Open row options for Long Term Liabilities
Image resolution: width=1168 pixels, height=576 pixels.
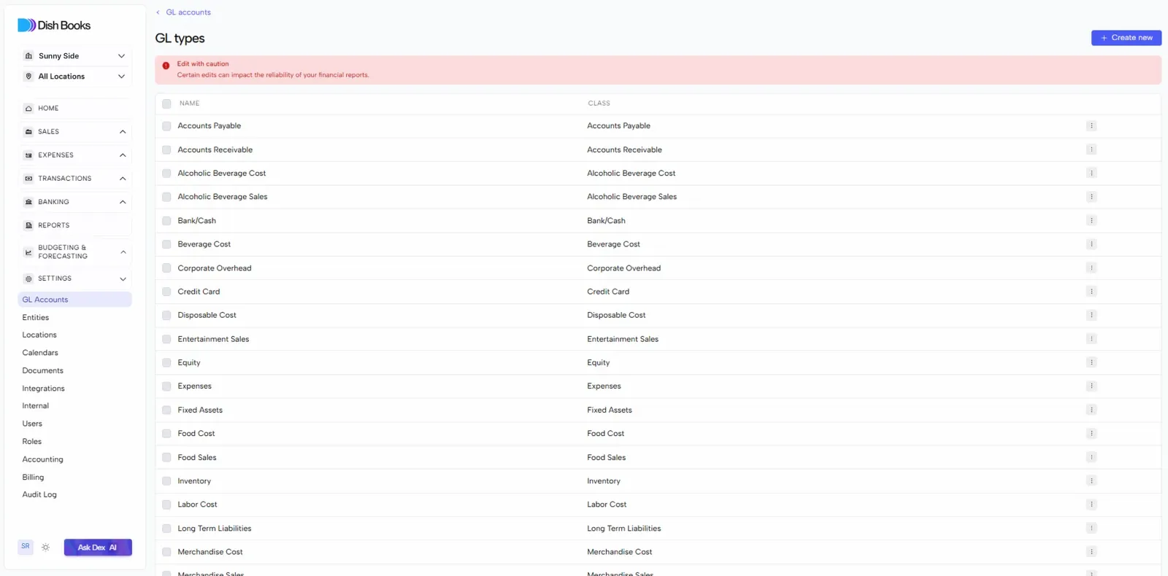[x=1091, y=528]
